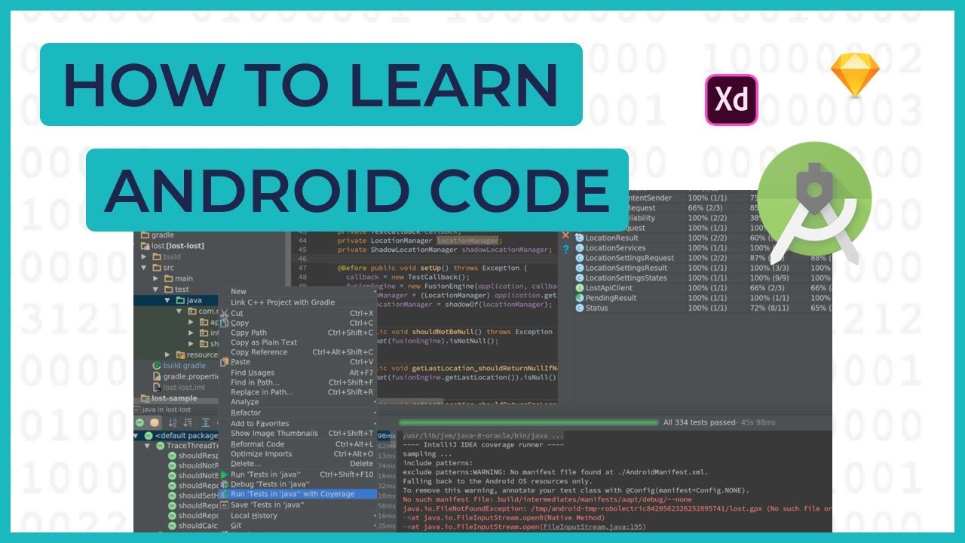Viewport: 965px width, 543px height.
Task: Click the Paste clipboard icon in the menu
Action: tap(224, 362)
